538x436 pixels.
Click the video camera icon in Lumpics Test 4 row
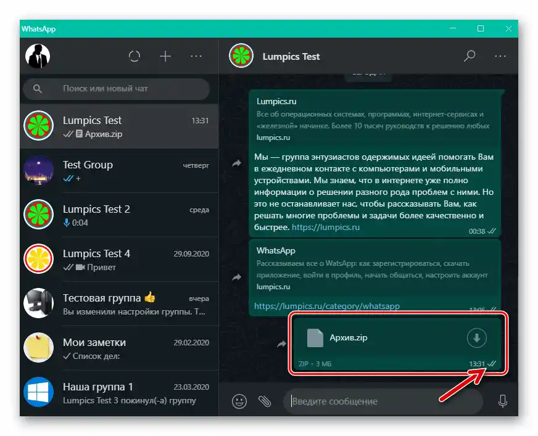pyautogui.click(x=80, y=267)
